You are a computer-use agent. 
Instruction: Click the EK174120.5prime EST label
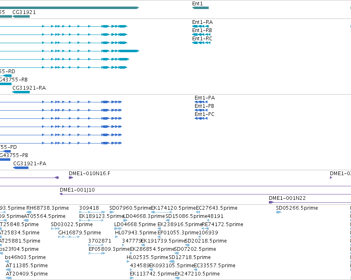[x=174, y=208]
